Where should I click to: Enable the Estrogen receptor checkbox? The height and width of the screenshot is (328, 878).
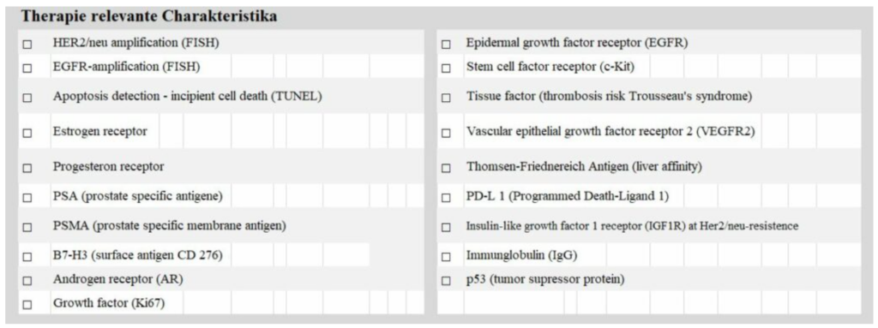point(27,134)
